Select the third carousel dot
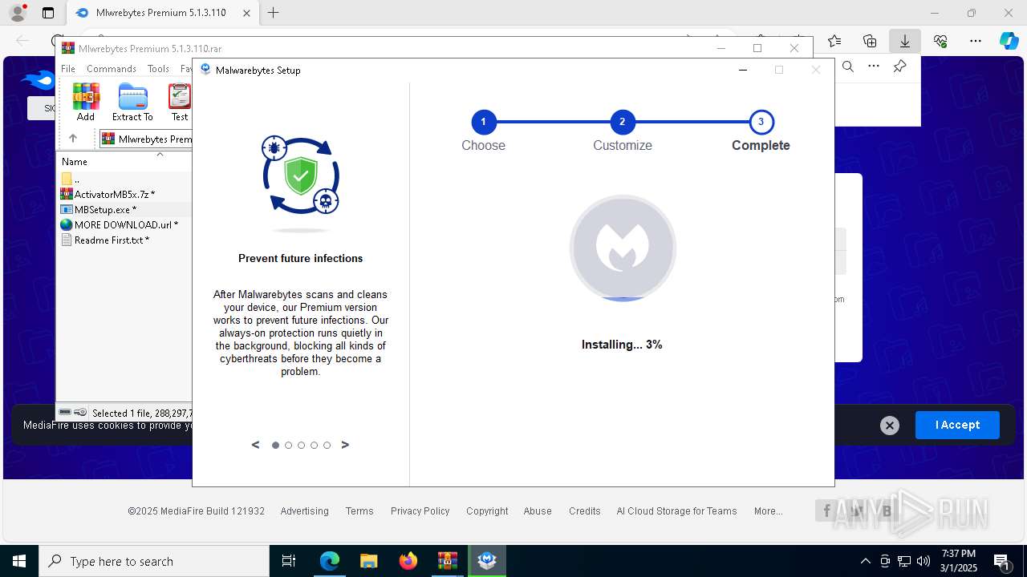 301,445
